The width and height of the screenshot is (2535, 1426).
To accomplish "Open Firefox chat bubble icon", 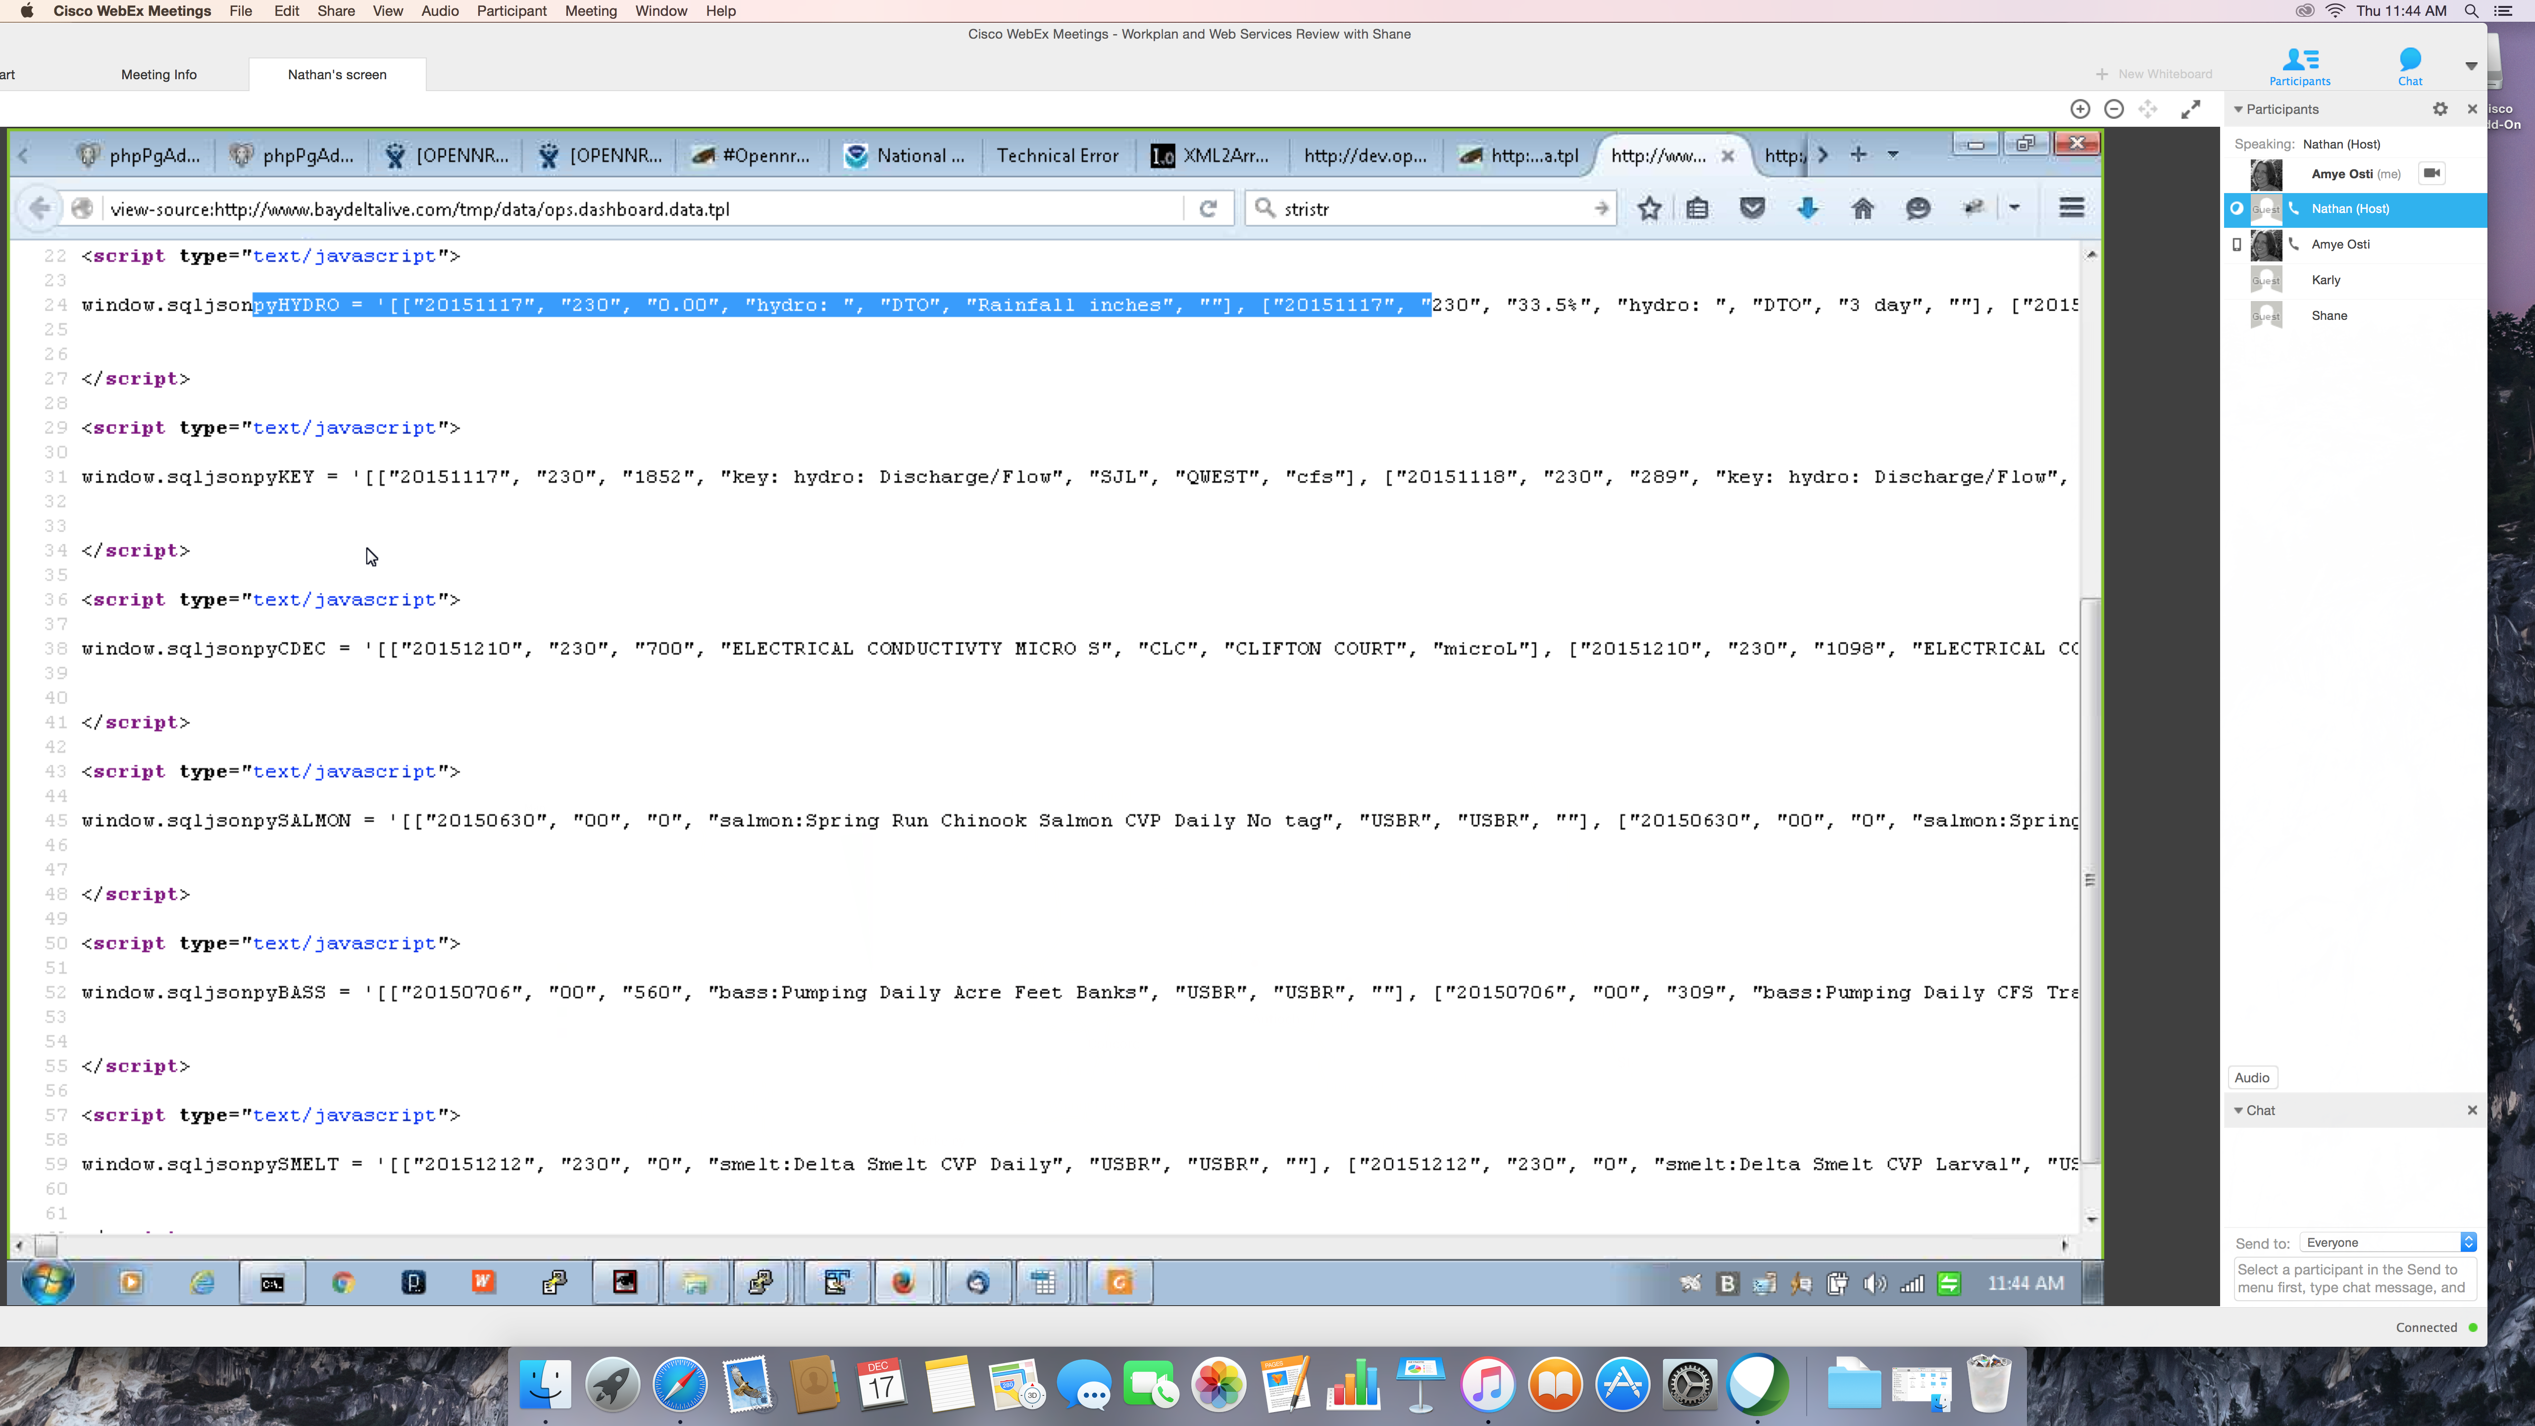I will coord(1918,208).
